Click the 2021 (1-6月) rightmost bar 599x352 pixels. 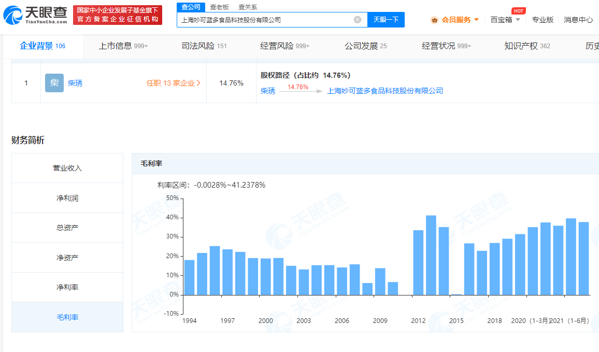(584, 259)
